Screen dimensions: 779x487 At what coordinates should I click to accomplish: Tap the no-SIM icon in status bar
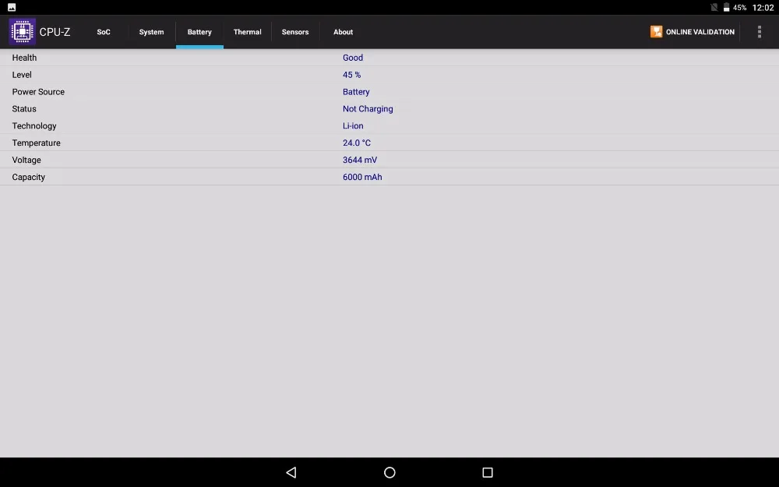coord(714,8)
